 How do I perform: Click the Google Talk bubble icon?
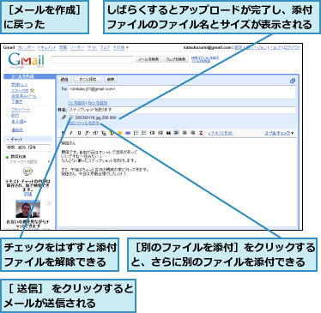click(27, 172)
